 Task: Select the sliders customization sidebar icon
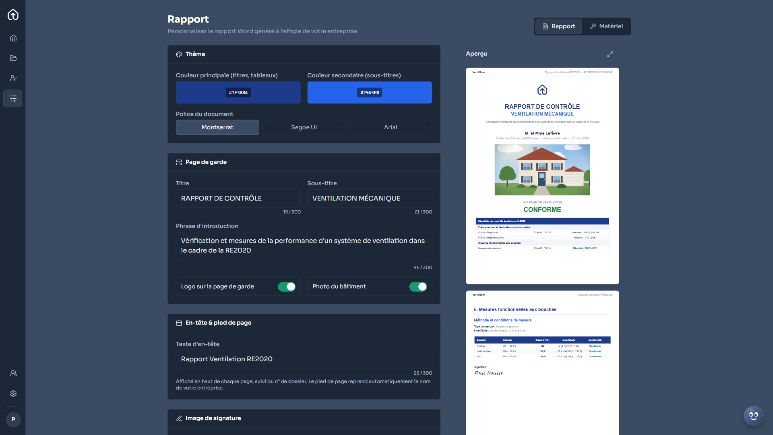13,98
